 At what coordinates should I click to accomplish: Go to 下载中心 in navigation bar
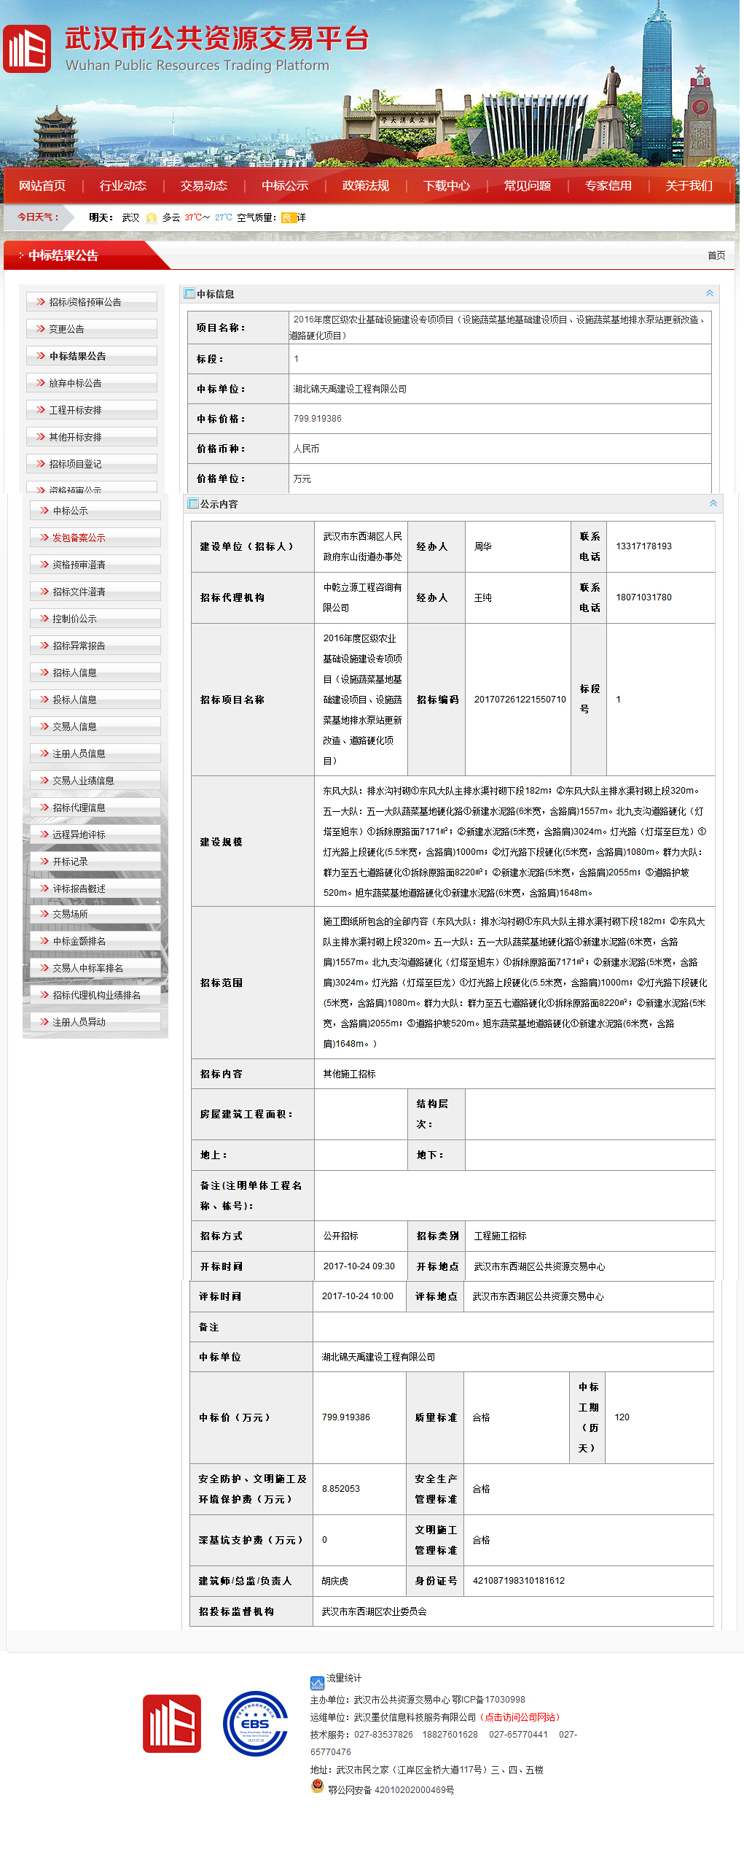[447, 186]
